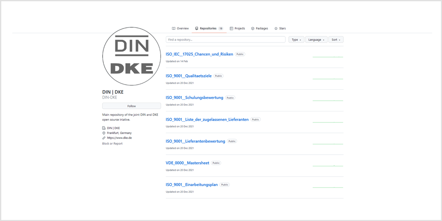
Task: Switch to the Repositories tab
Action: [x=209, y=28]
